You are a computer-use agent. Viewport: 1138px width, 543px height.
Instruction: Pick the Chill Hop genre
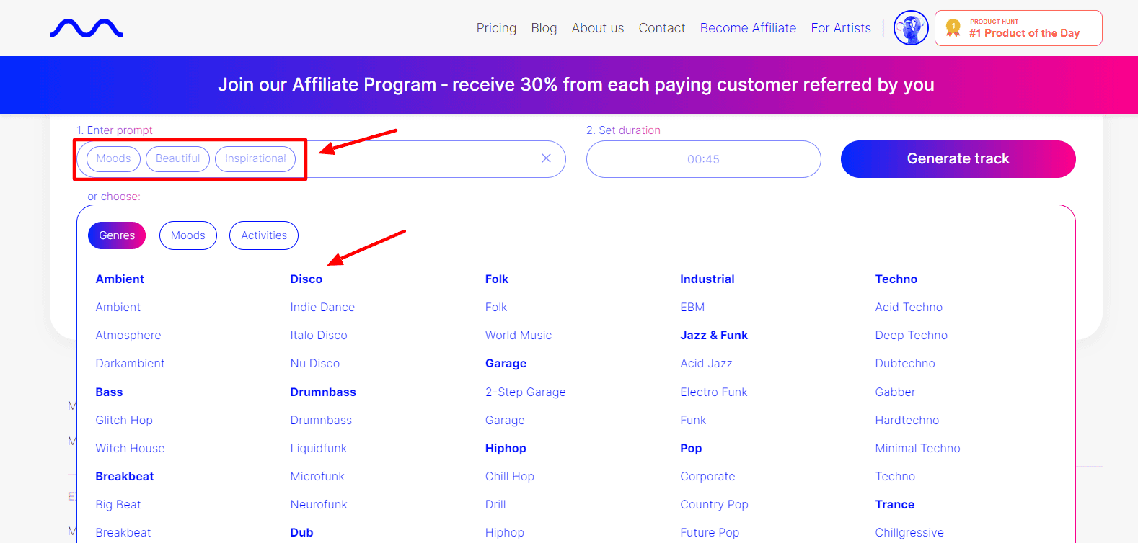pyautogui.click(x=510, y=477)
